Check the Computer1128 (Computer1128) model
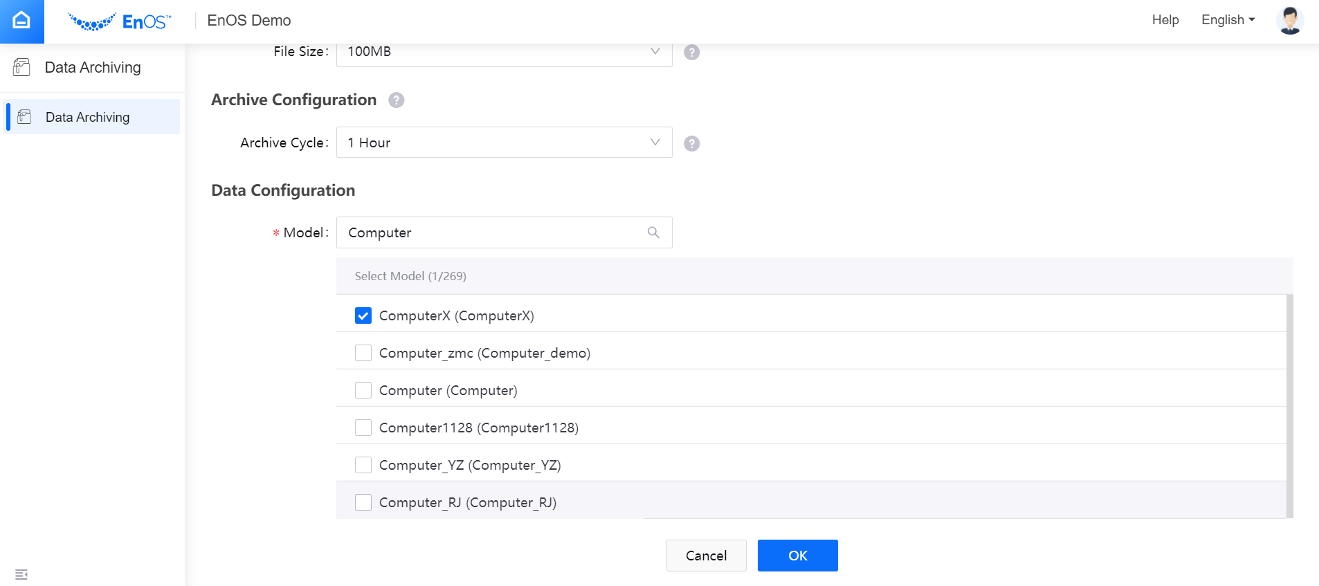The image size is (1319, 586). (363, 428)
